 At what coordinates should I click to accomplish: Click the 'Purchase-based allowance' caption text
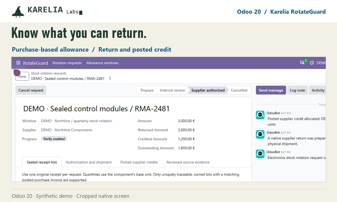tap(50, 50)
